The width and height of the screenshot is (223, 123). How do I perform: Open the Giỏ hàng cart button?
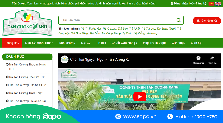click(207, 20)
